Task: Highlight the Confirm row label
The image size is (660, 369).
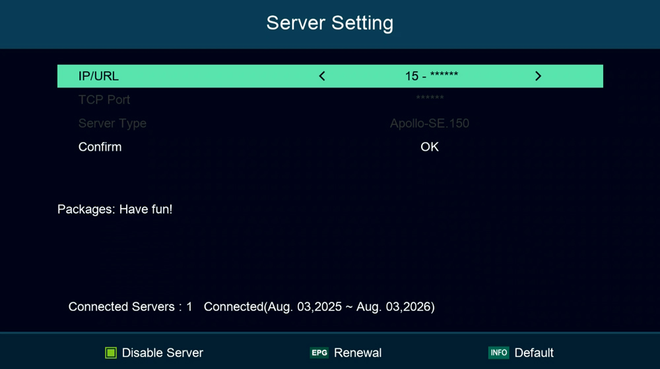Action: 100,147
